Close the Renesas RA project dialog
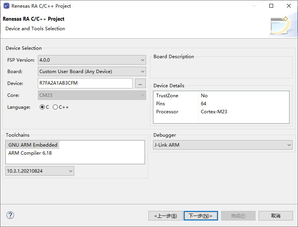The width and height of the screenshot is (298, 227). pos(289,6)
